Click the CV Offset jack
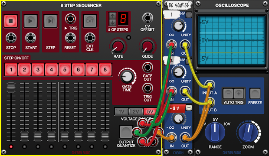 [x=148, y=18]
